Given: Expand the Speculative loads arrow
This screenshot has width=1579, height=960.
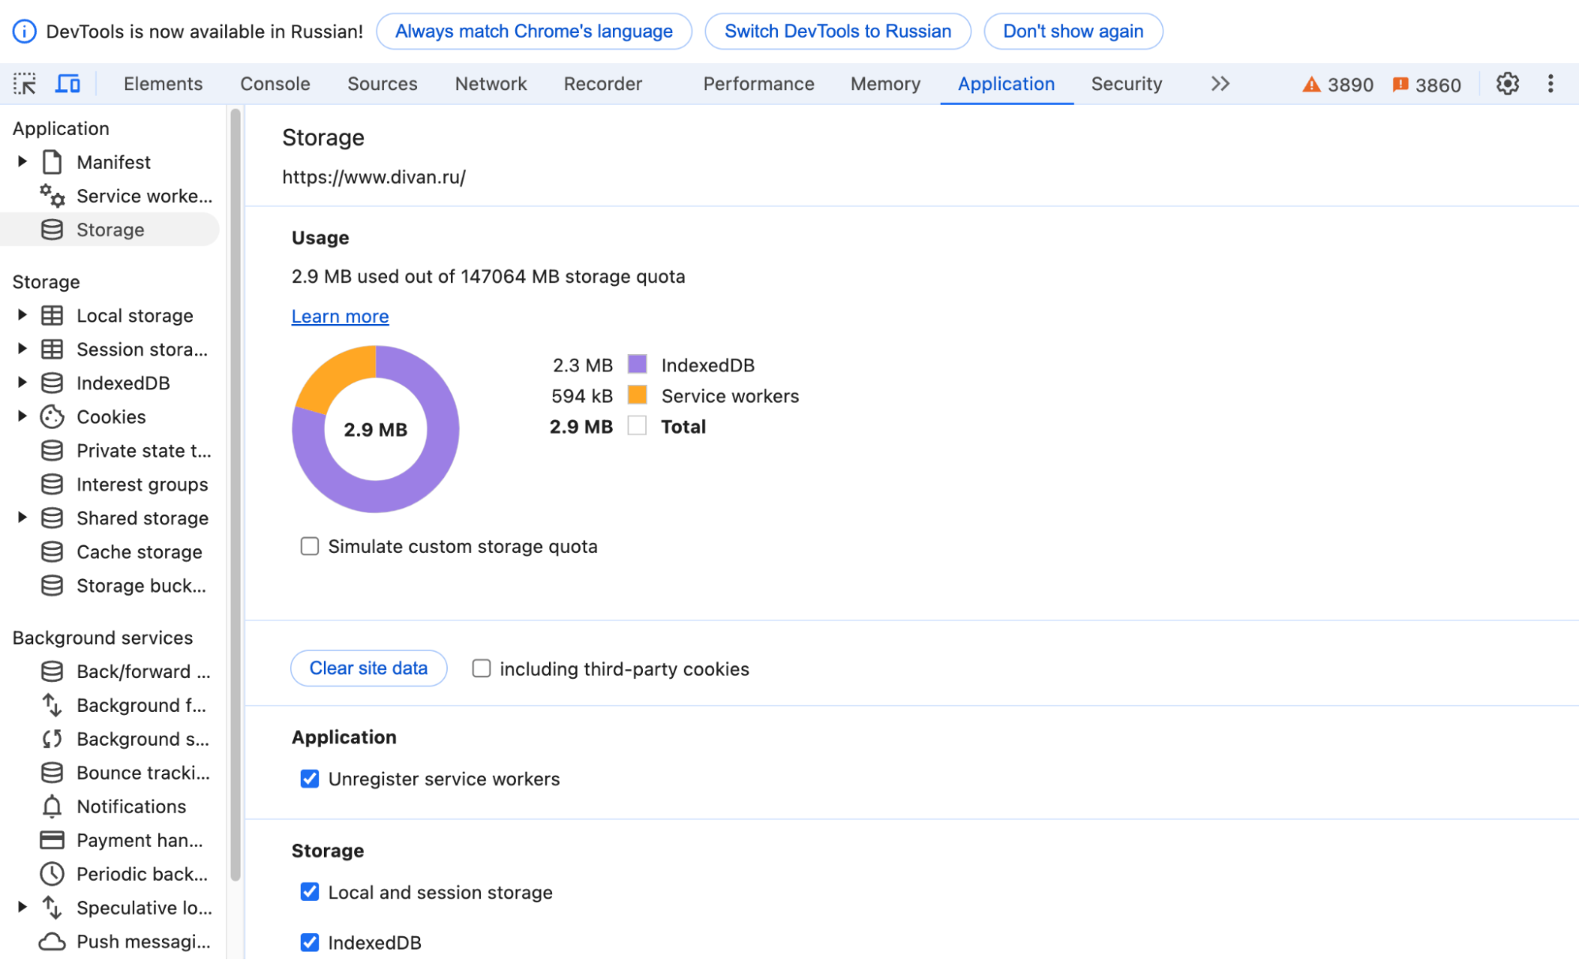Looking at the screenshot, I should click(22, 907).
